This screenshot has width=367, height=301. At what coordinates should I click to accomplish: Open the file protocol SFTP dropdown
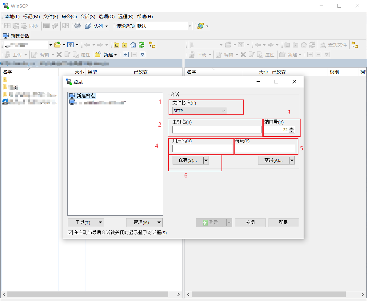199,111
